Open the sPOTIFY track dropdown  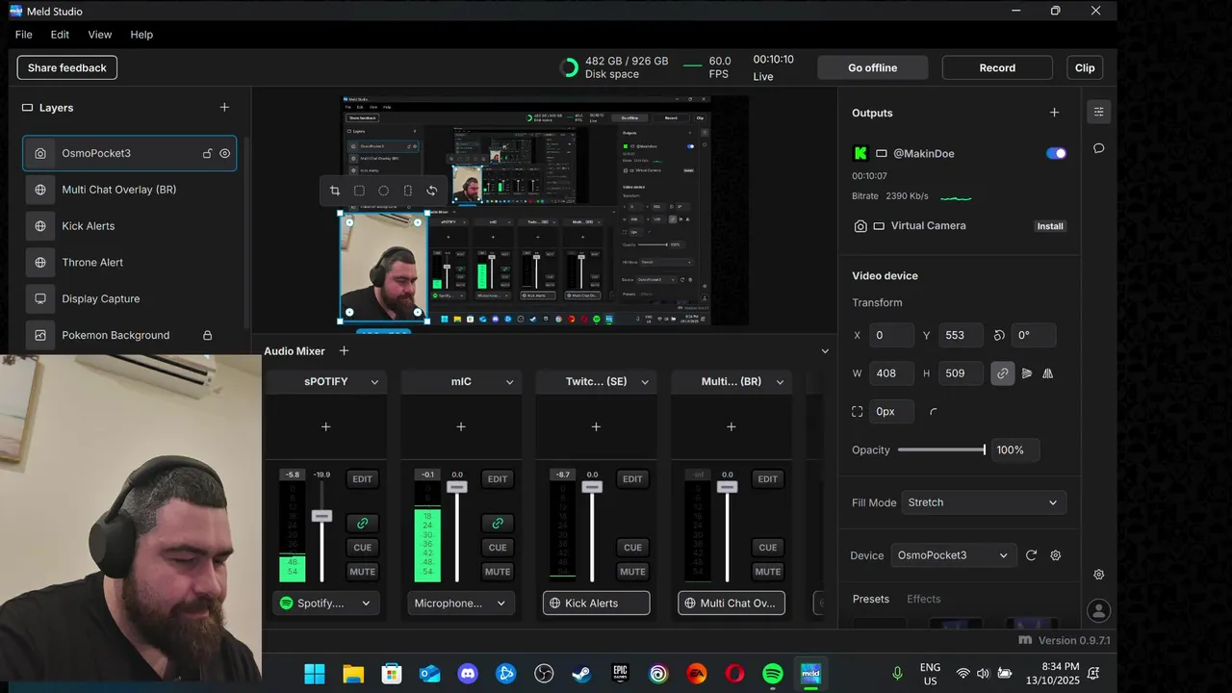(x=374, y=382)
